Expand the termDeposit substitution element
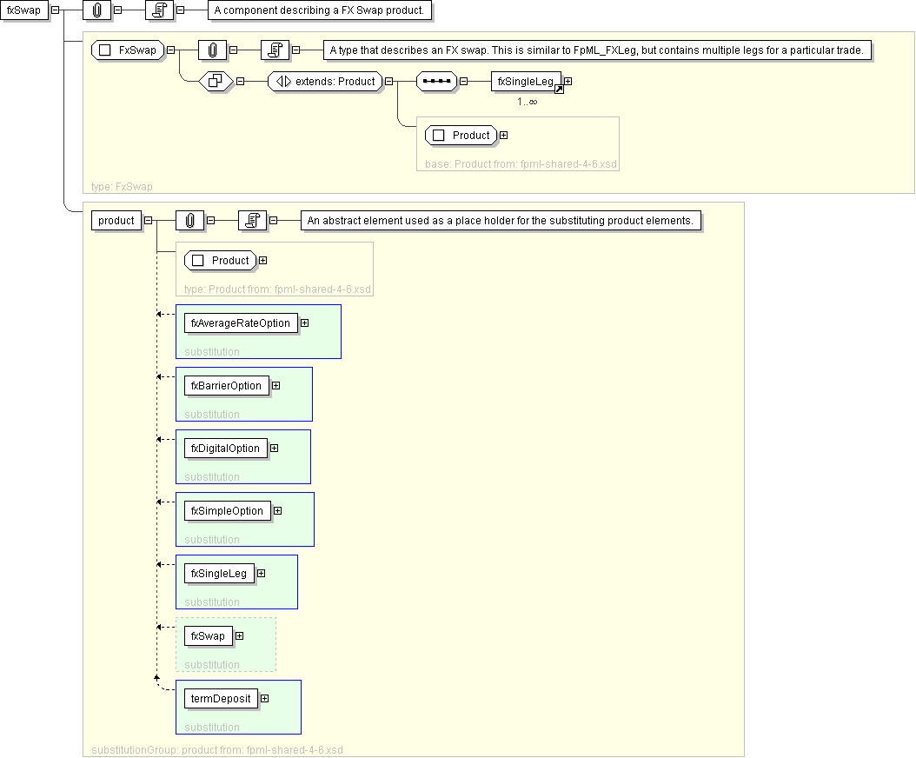916x758 pixels. 264,698
